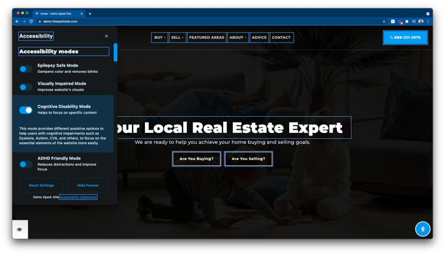Bookmark page using the star icon
The height and width of the screenshot is (255, 445).
click(x=384, y=21)
